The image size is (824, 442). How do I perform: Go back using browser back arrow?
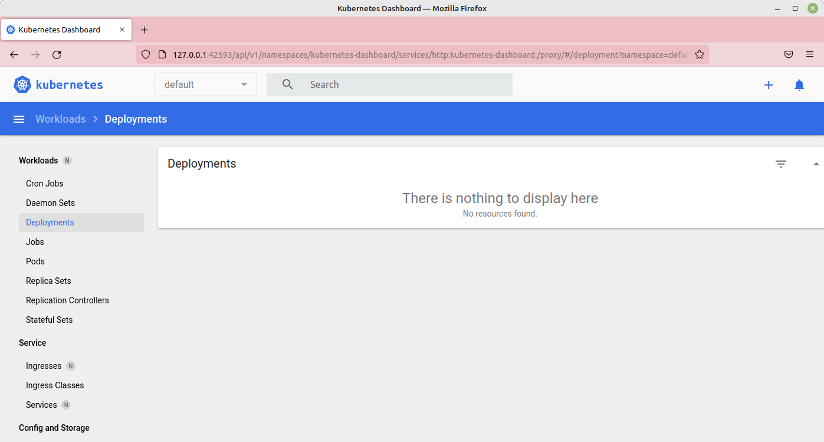(14, 55)
